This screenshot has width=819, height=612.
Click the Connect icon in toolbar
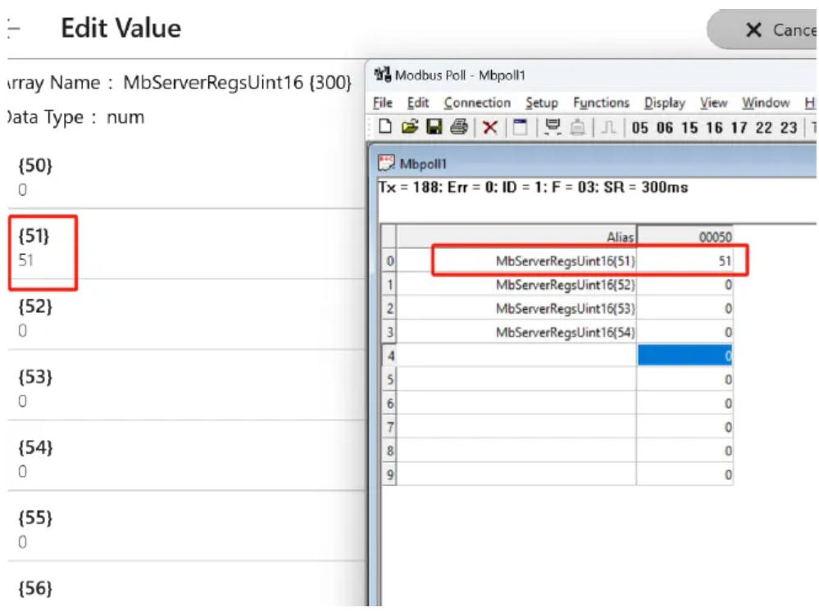552,127
